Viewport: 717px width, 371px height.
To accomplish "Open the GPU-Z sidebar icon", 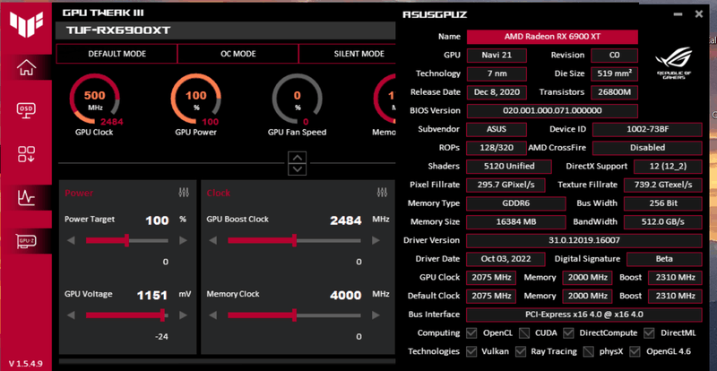I will [27, 241].
